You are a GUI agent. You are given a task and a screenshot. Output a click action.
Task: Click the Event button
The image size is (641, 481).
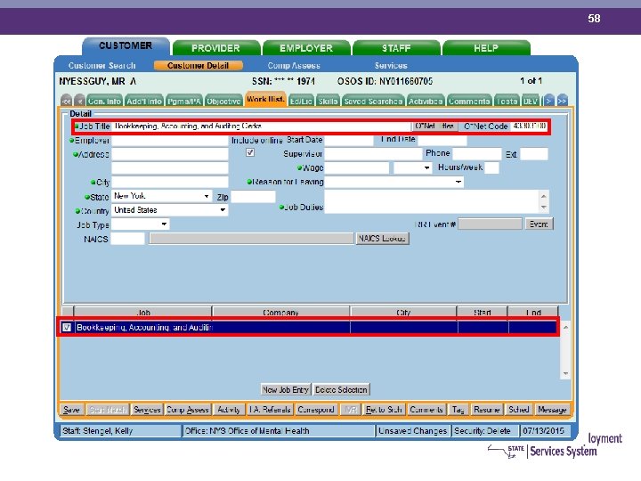[539, 224]
